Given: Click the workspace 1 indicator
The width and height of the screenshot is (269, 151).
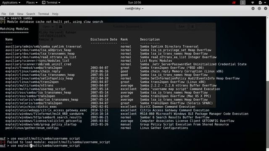Looking at the screenshot, I should [243, 3].
